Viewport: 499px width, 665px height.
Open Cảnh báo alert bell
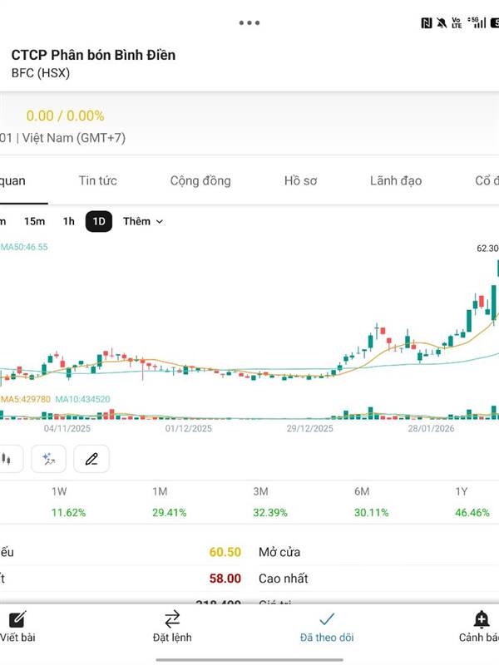pyautogui.click(x=481, y=619)
